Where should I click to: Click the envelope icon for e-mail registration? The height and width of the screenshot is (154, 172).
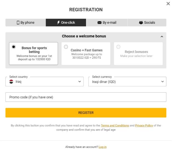(99, 23)
